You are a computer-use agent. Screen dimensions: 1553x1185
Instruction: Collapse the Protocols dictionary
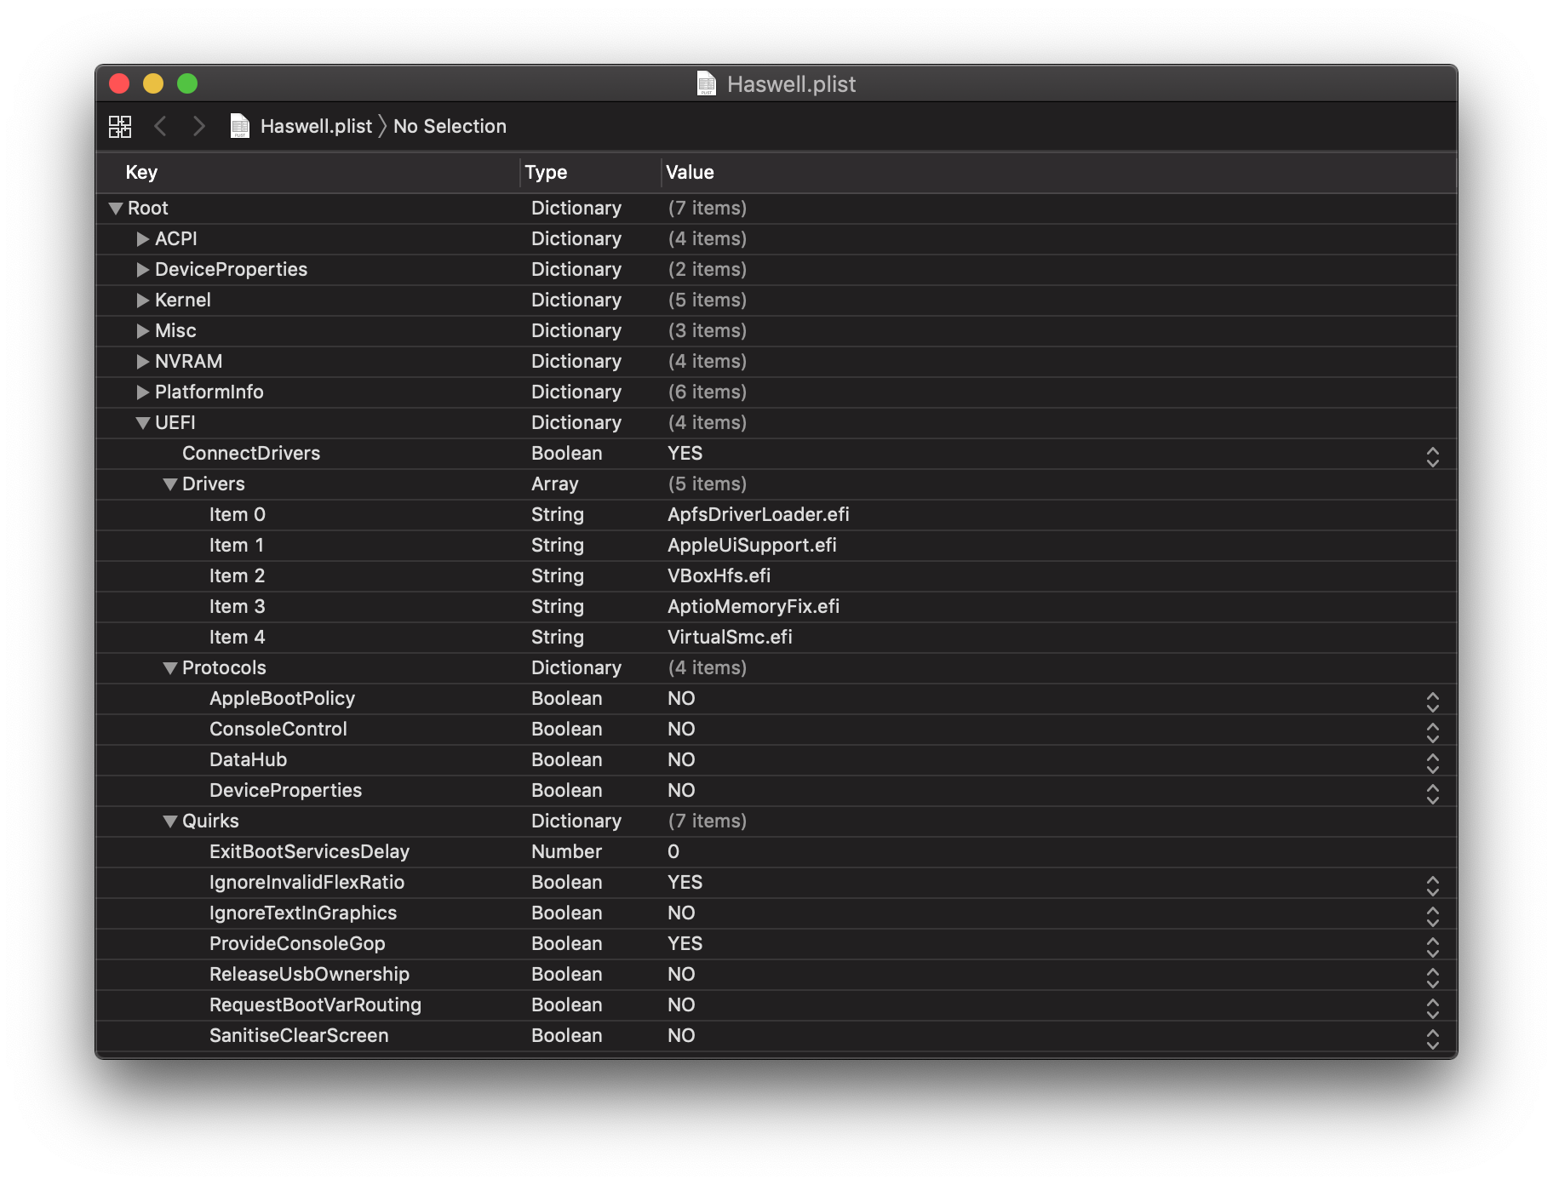tap(170, 668)
